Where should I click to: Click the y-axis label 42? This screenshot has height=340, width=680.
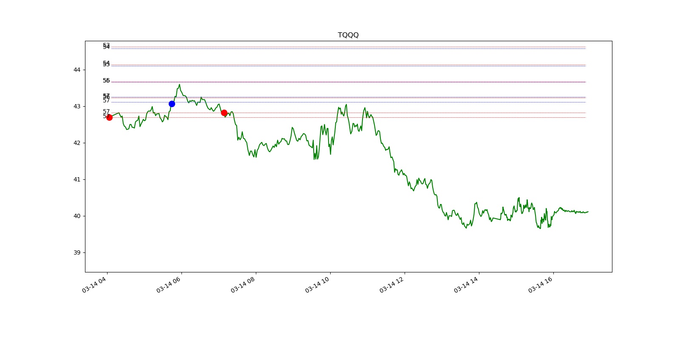(77, 143)
